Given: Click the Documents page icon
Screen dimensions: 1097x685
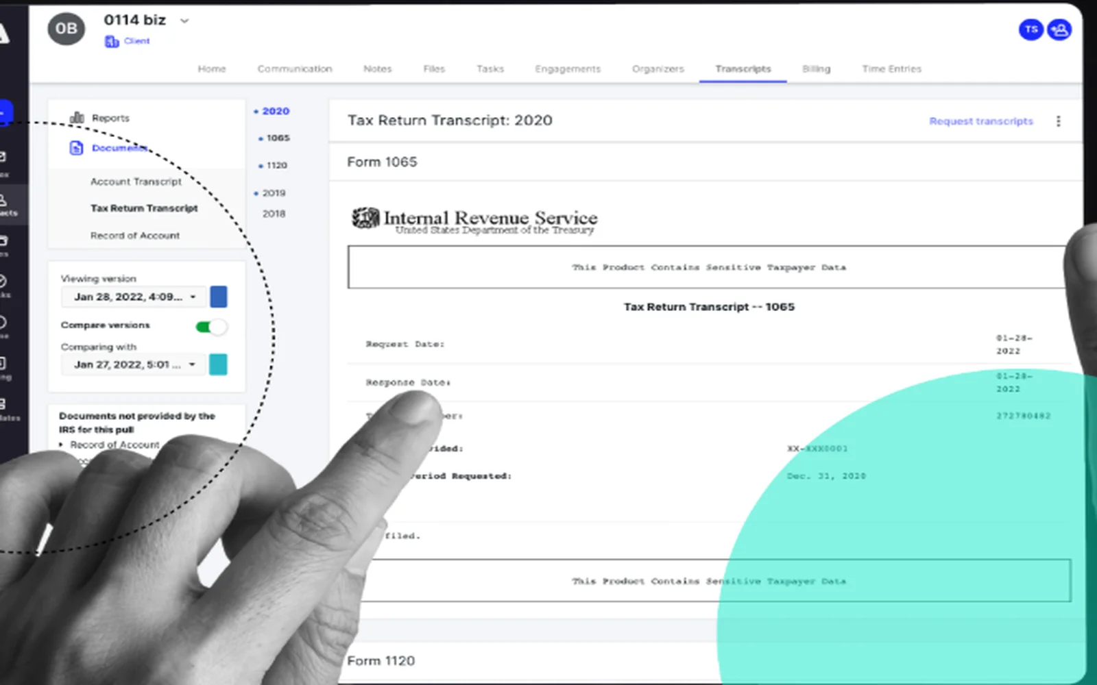Looking at the screenshot, I should coord(76,148).
